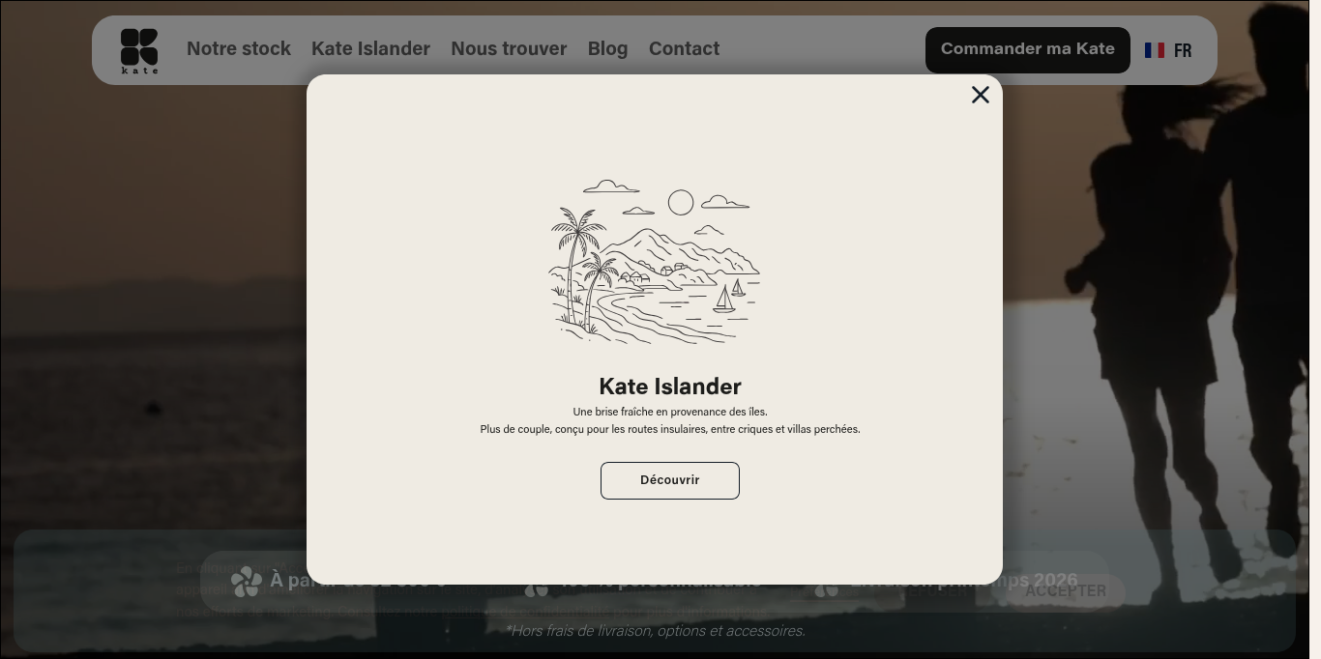Screen dimensions: 1321x659
Task: Click the "Hors frais de livraison" footnote
Action: [655, 631]
